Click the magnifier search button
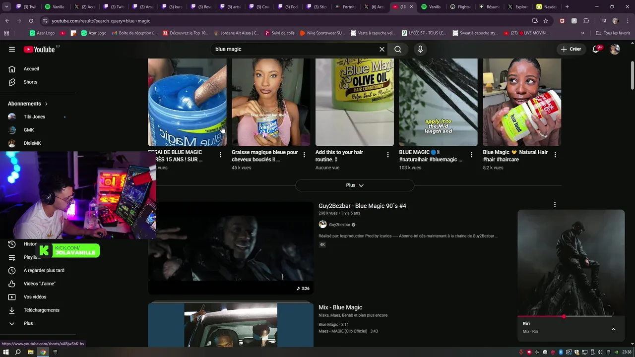Image resolution: width=635 pixels, height=357 pixels. (398, 49)
